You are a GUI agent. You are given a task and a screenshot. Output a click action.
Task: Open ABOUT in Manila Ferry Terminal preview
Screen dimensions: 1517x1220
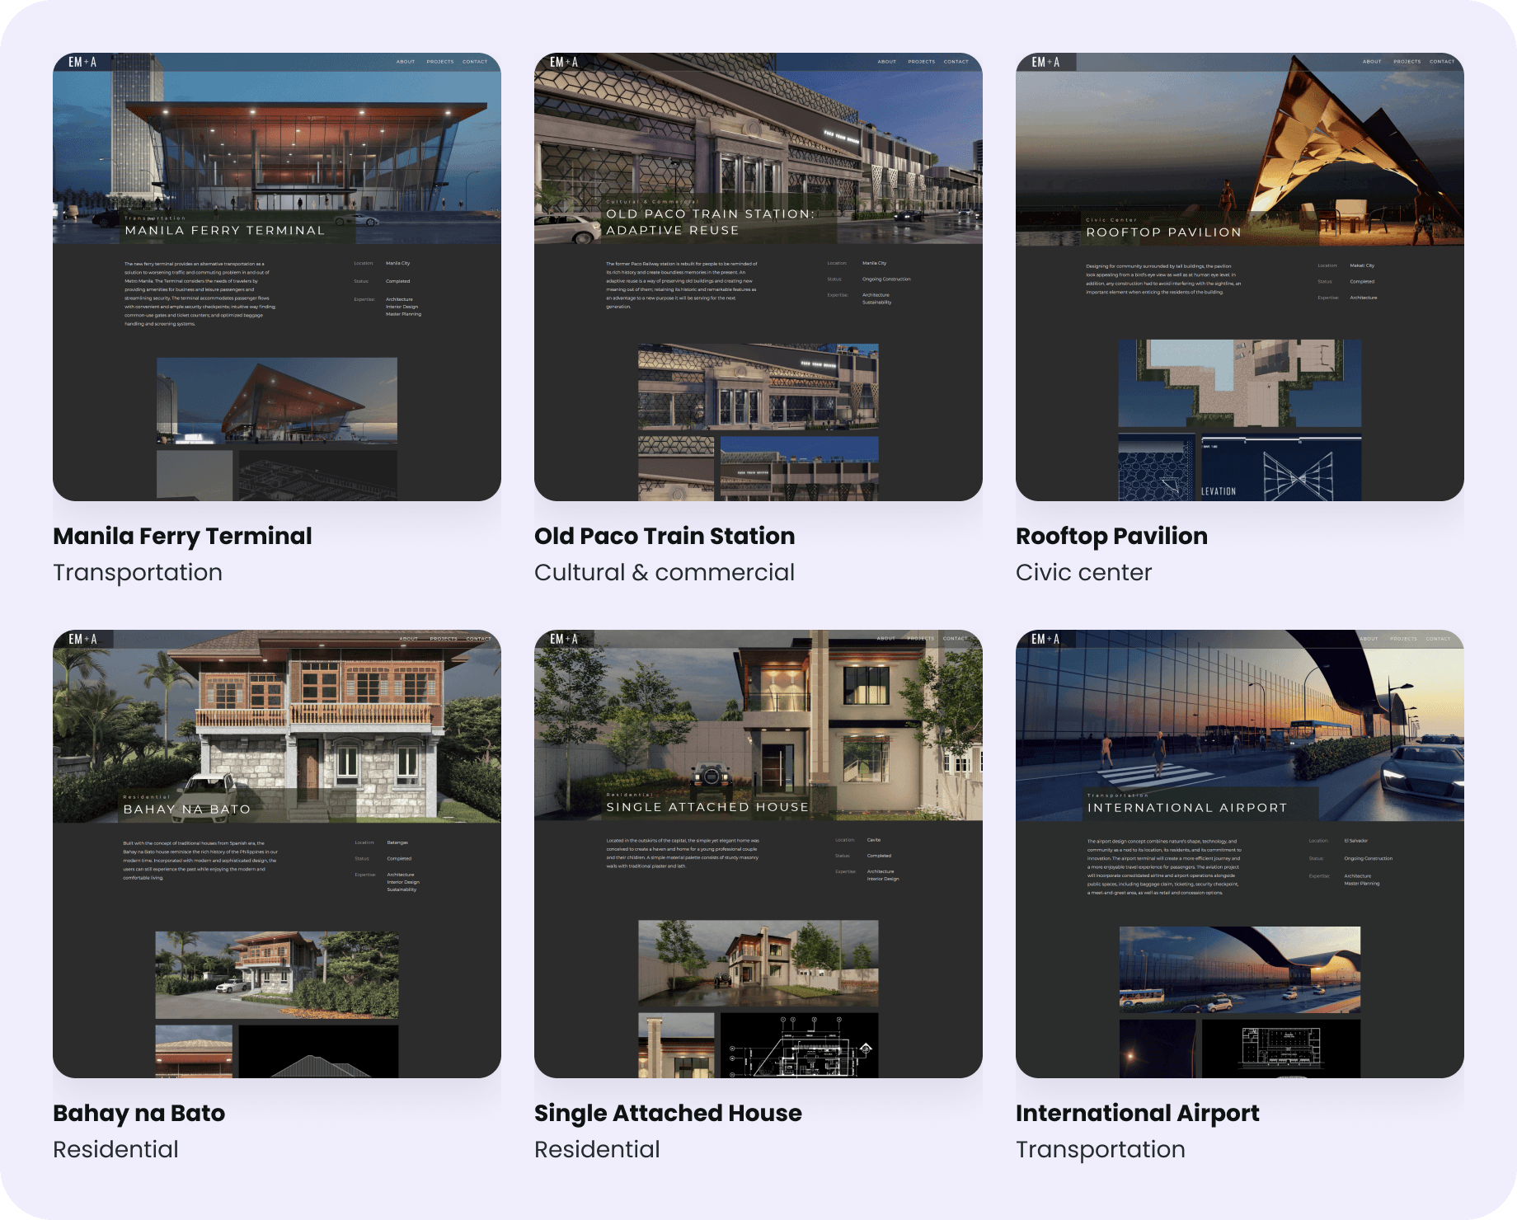(406, 62)
